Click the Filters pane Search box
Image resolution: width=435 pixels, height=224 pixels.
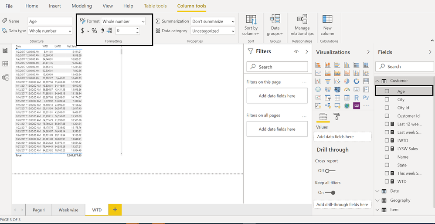(277, 67)
